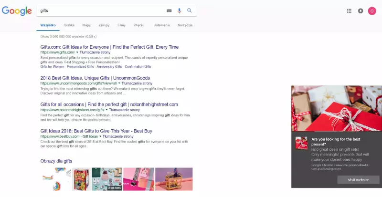
Task: Open the Gifts for Women sitelink
Action: (52, 66)
